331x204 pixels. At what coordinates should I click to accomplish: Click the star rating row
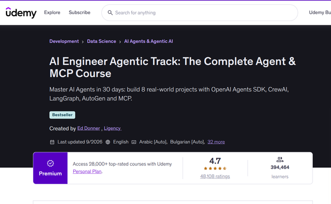pos(215,168)
